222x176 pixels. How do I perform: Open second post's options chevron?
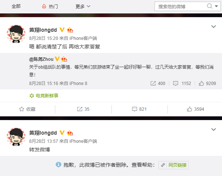pyautogui.click(x=213, y=129)
